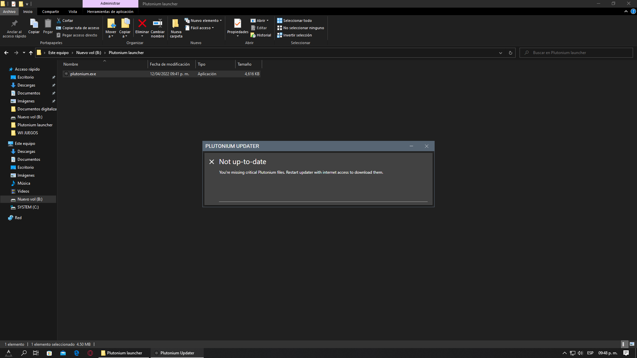The image size is (637, 358).
Task: Click the Forward navigation arrow
Action: click(x=16, y=53)
